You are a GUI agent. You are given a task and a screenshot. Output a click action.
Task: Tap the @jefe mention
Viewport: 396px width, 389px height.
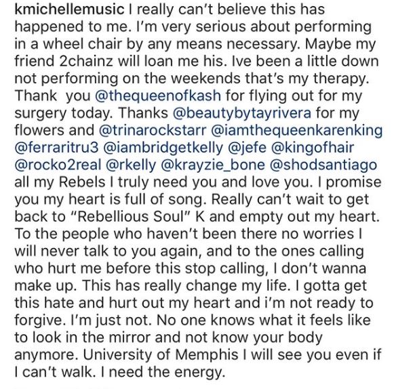tap(247, 148)
